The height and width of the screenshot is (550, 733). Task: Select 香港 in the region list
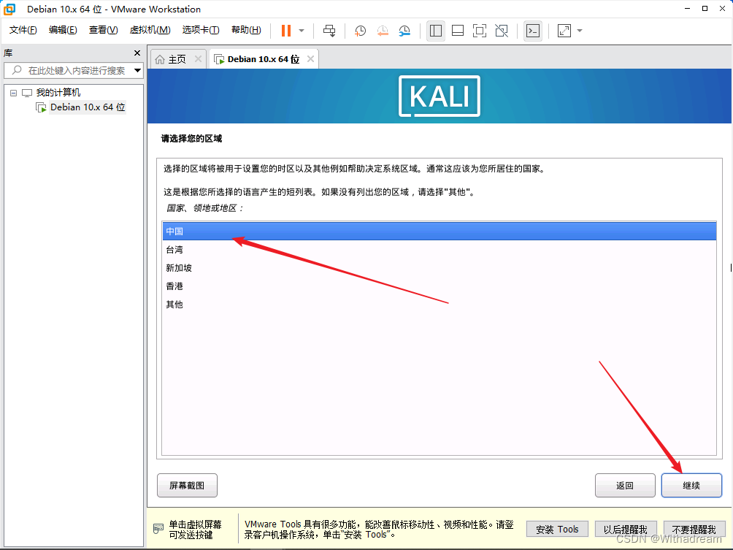pos(439,286)
